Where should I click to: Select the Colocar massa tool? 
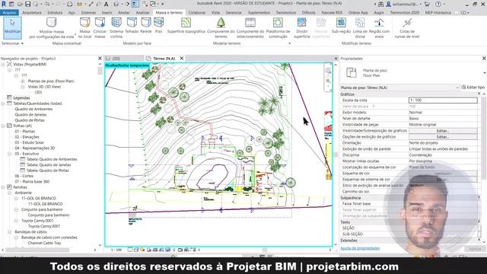pos(100,28)
